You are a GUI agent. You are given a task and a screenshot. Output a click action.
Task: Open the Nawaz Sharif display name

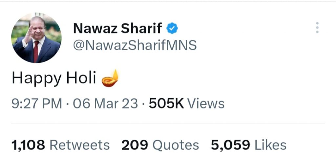(x=117, y=28)
